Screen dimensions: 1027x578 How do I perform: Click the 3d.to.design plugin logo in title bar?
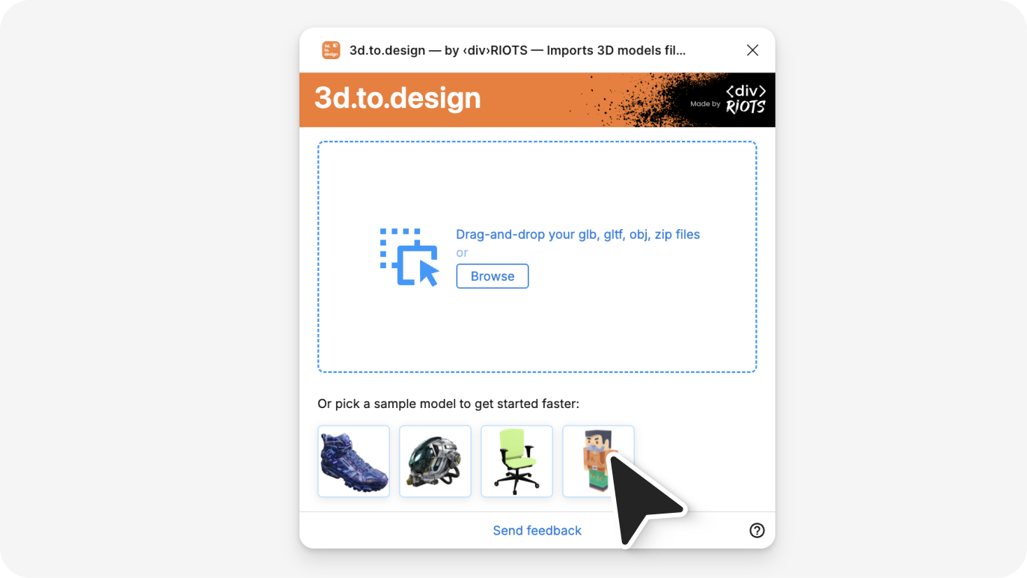[x=331, y=50]
